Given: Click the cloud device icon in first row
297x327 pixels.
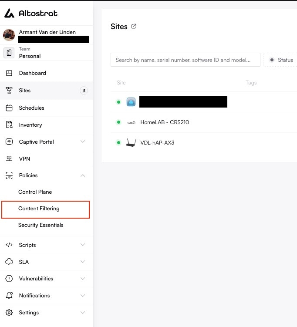Looking at the screenshot, I should 131,102.
